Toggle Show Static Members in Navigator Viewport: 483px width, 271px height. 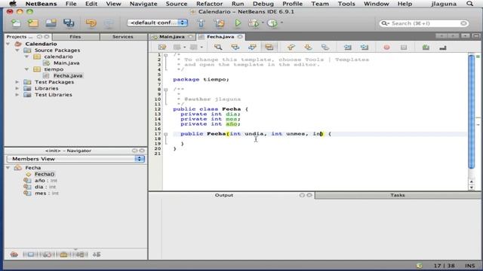tap(47, 254)
